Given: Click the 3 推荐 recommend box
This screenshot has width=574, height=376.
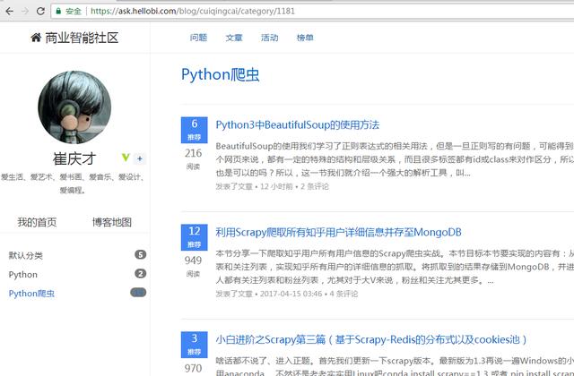Looking at the screenshot, I should (195, 345).
